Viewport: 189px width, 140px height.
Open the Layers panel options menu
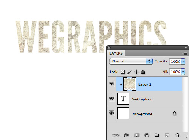coord(184,53)
